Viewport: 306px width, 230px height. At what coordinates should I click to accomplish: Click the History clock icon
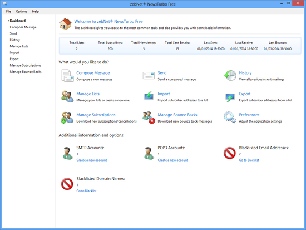click(x=230, y=76)
